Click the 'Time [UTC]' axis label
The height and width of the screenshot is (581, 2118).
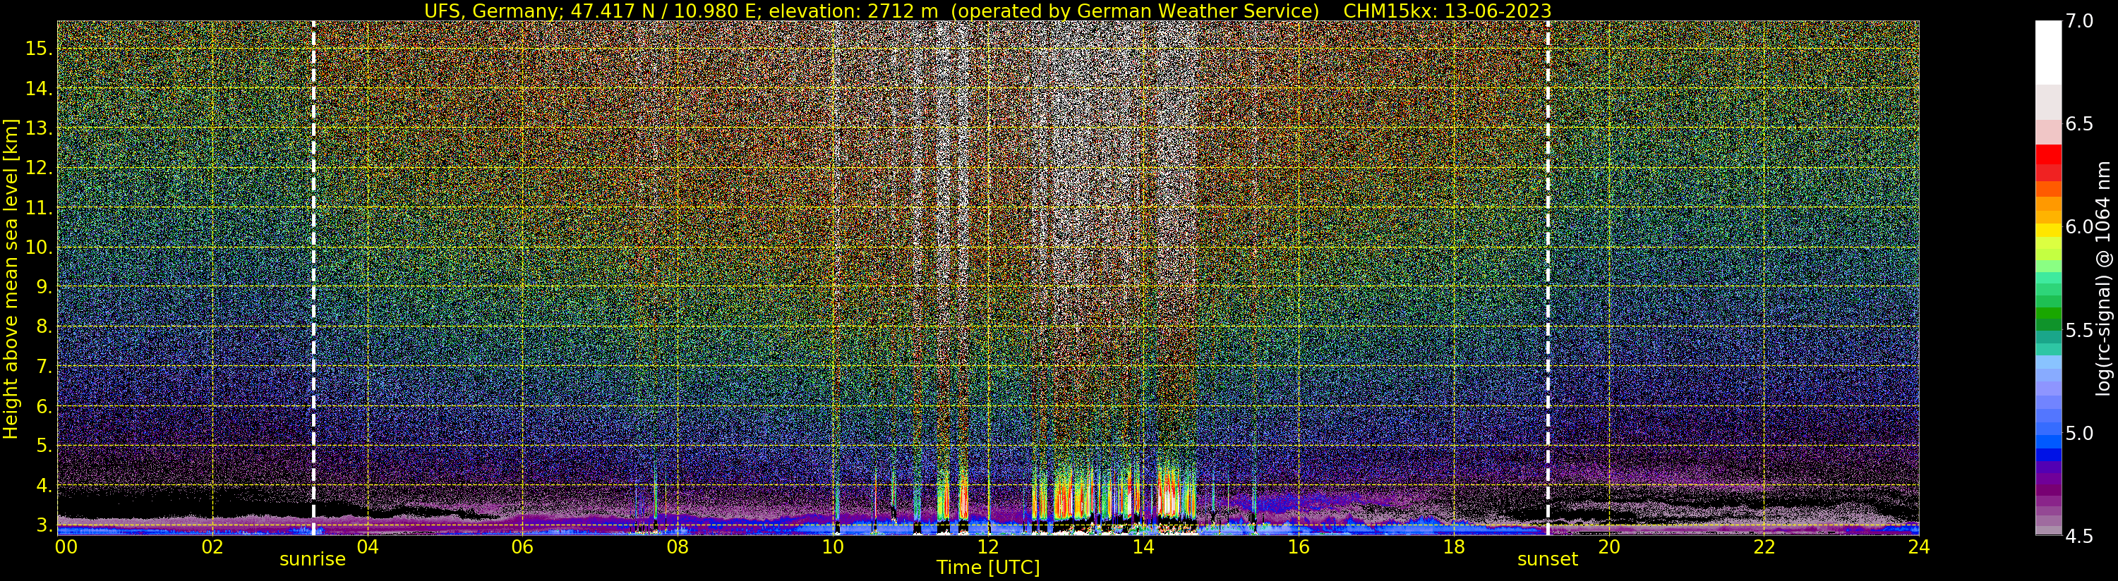pos(988,568)
